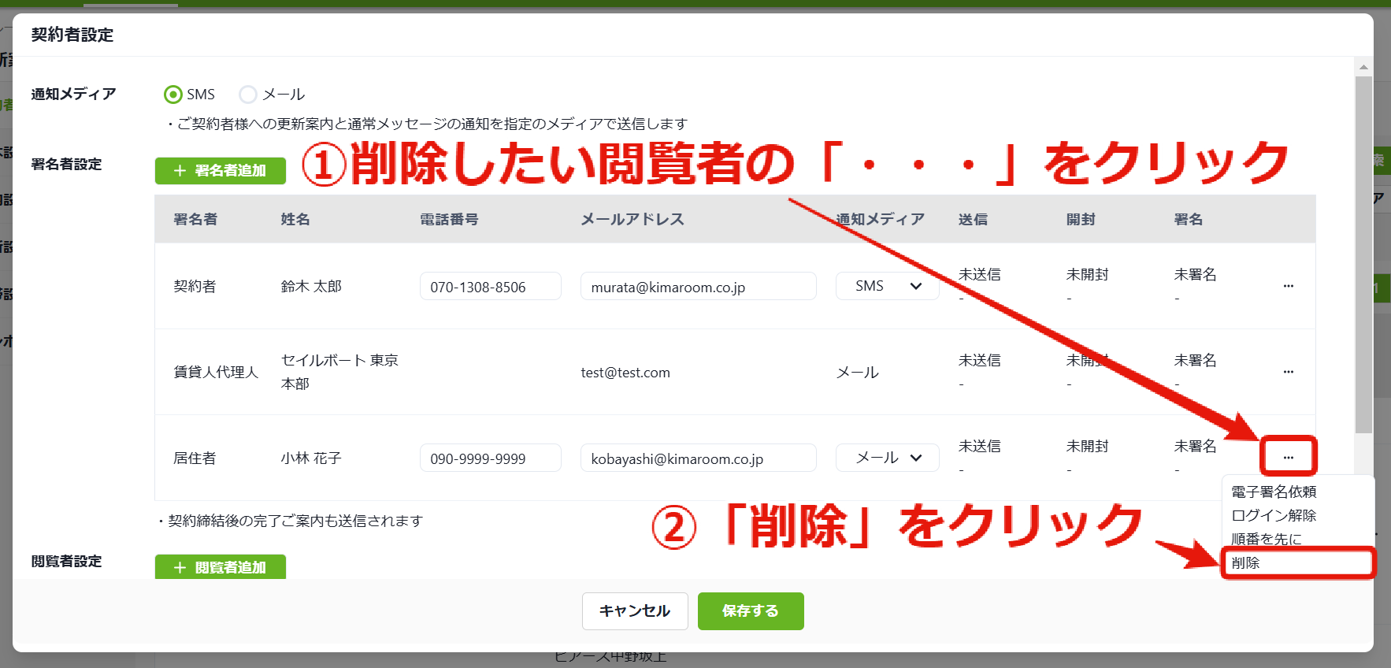Click the 保存する button
The width and height of the screenshot is (1391, 668).
(x=751, y=611)
